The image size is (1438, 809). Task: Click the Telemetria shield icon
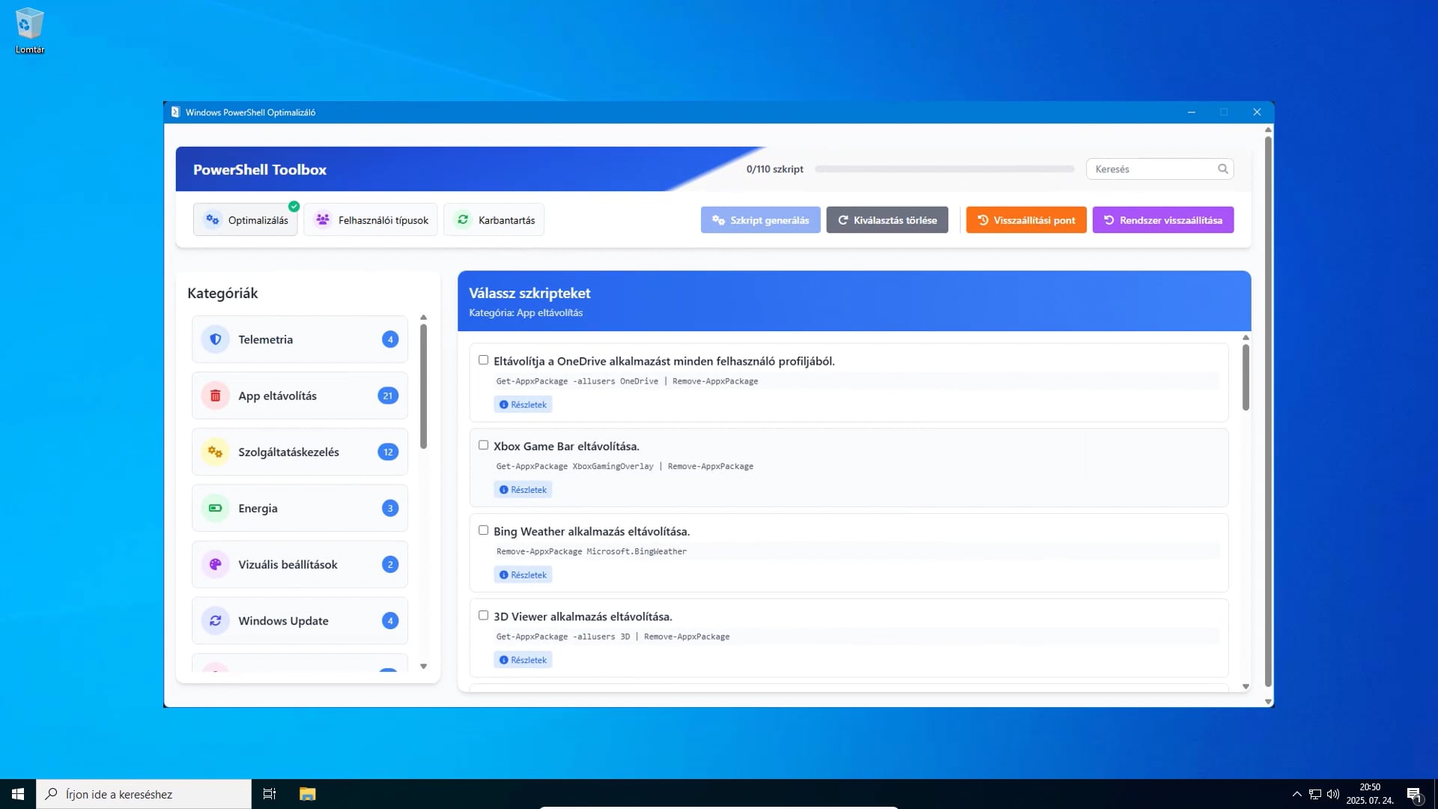pos(215,339)
